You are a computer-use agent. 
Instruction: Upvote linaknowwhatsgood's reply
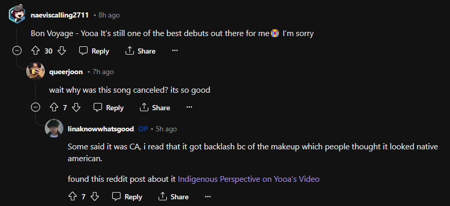pos(73,197)
